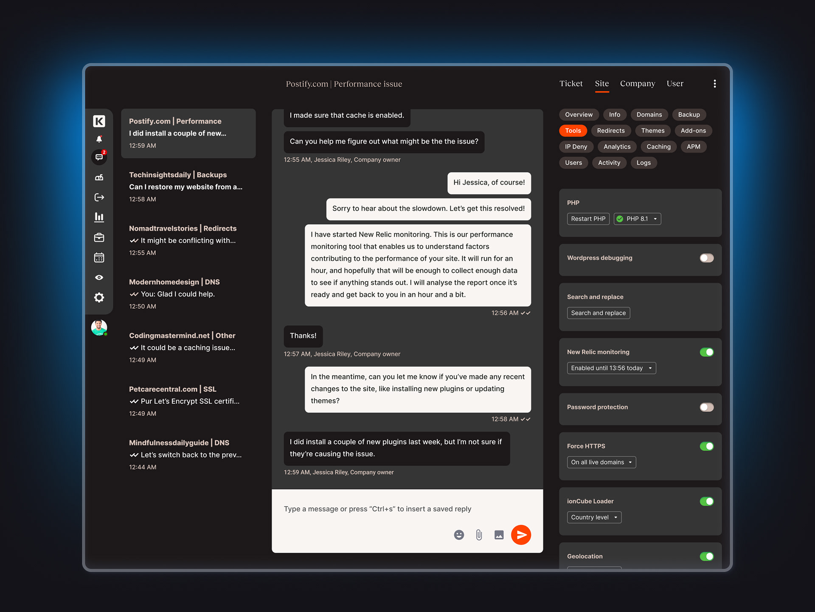Image resolution: width=815 pixels, height=612 pixels.
Task: Click the orange send message button
Action: (521, 535)
